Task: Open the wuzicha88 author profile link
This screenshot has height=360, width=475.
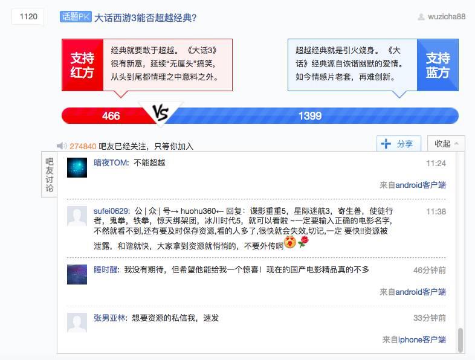Action: click(x=447, y=17)
